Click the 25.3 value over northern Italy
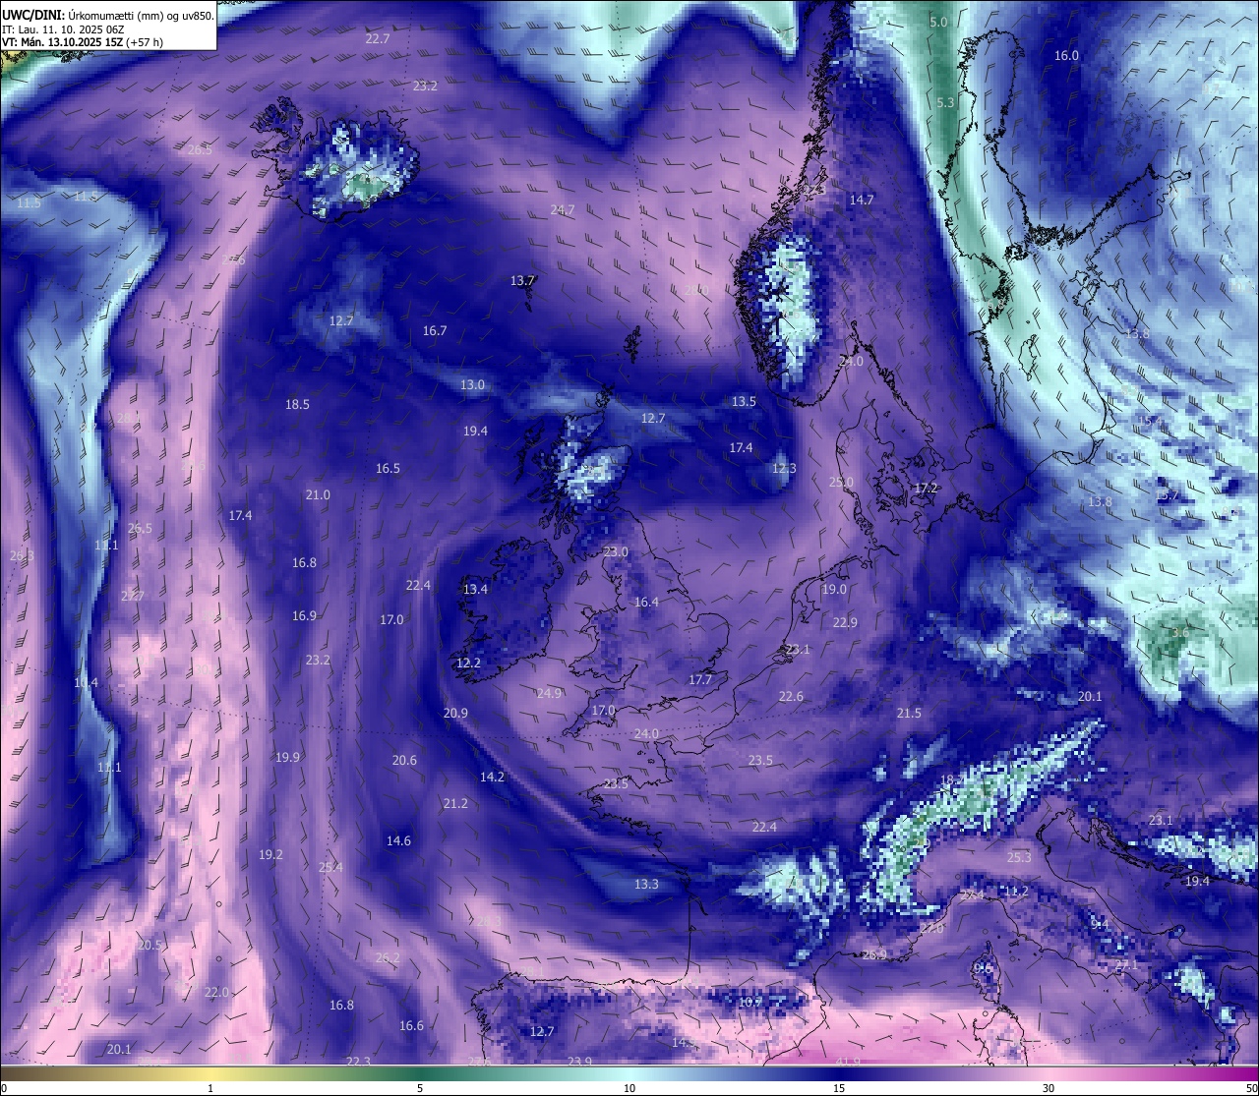The image size is (1259, 1096). (x=1019, y=858)
